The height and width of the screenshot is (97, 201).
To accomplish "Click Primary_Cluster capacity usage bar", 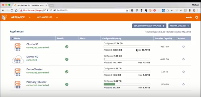I will tap(127, 84).
